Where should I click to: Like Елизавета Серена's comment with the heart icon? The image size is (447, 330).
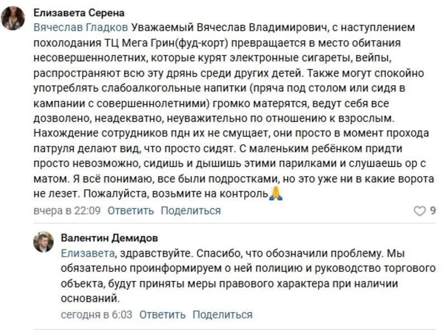click(419, 211)
